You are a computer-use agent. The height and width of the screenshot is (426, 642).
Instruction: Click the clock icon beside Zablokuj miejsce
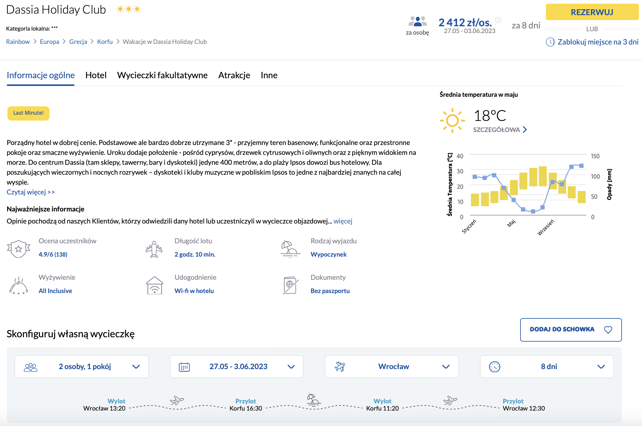coord(550,42)
